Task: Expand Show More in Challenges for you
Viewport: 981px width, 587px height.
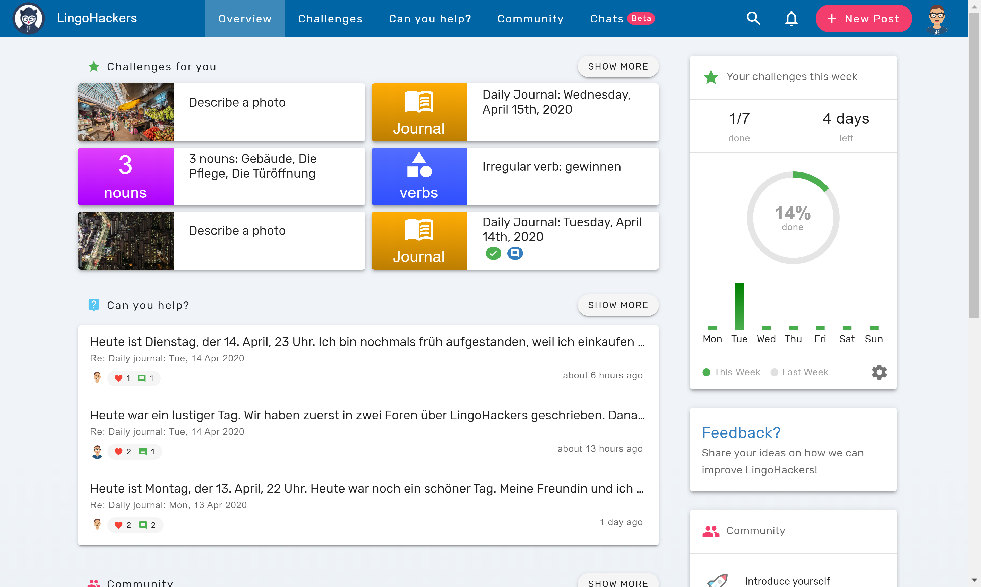Action: point(618,66)
